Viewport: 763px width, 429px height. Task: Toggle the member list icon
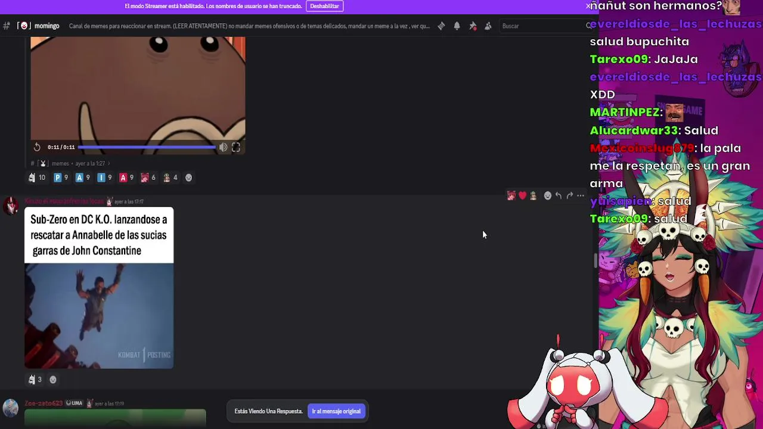click(488, 26)
